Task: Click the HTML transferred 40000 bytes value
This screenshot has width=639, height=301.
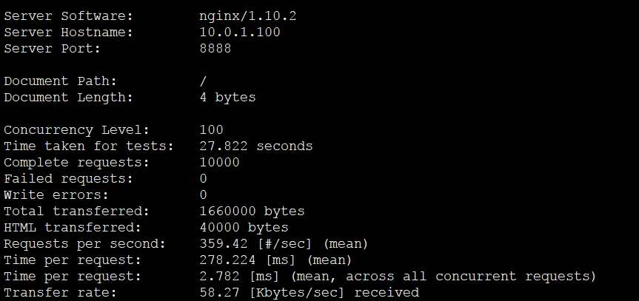Action: tap(244, 228)
